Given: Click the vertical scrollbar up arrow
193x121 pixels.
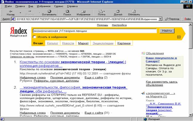Looking at the screenshot, I should click(x=190, y=24).
